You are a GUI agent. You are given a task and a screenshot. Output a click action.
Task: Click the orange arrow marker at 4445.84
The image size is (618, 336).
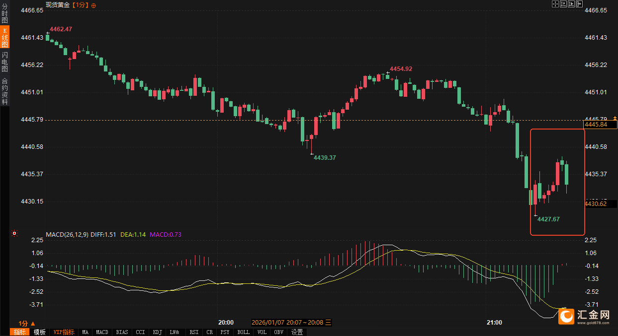(615, 118)
